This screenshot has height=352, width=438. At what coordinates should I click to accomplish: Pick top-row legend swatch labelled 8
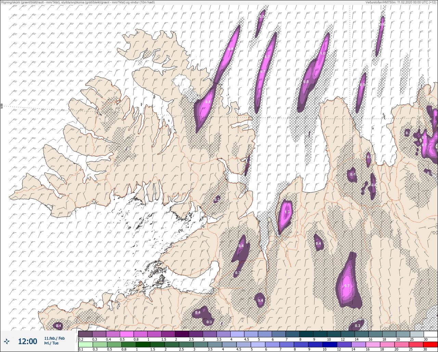(x=306, y=334)
